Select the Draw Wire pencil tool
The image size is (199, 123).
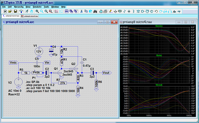(x=111, y=11)
